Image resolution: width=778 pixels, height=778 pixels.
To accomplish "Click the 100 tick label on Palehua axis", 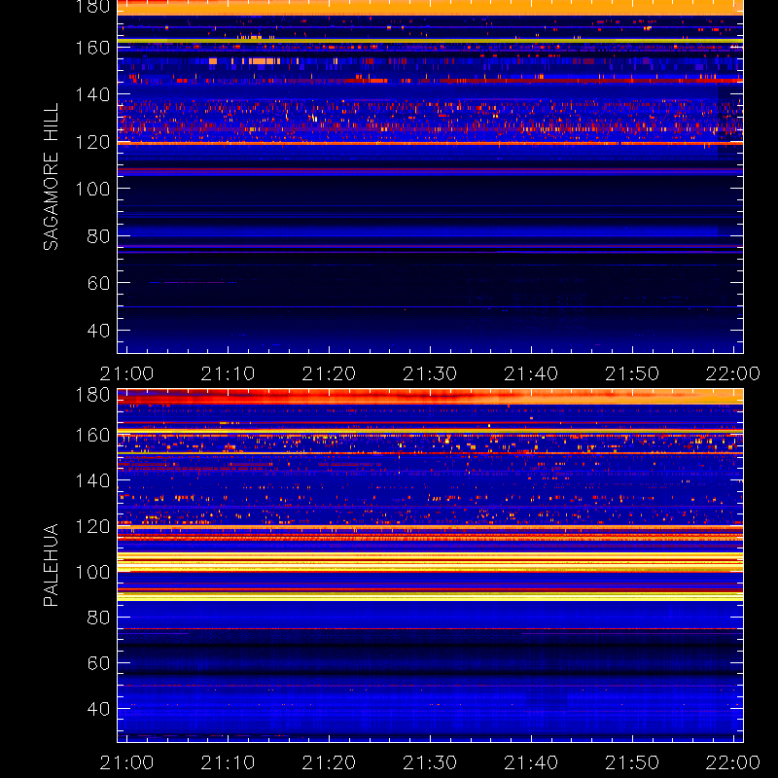I will tap(92, 572).
